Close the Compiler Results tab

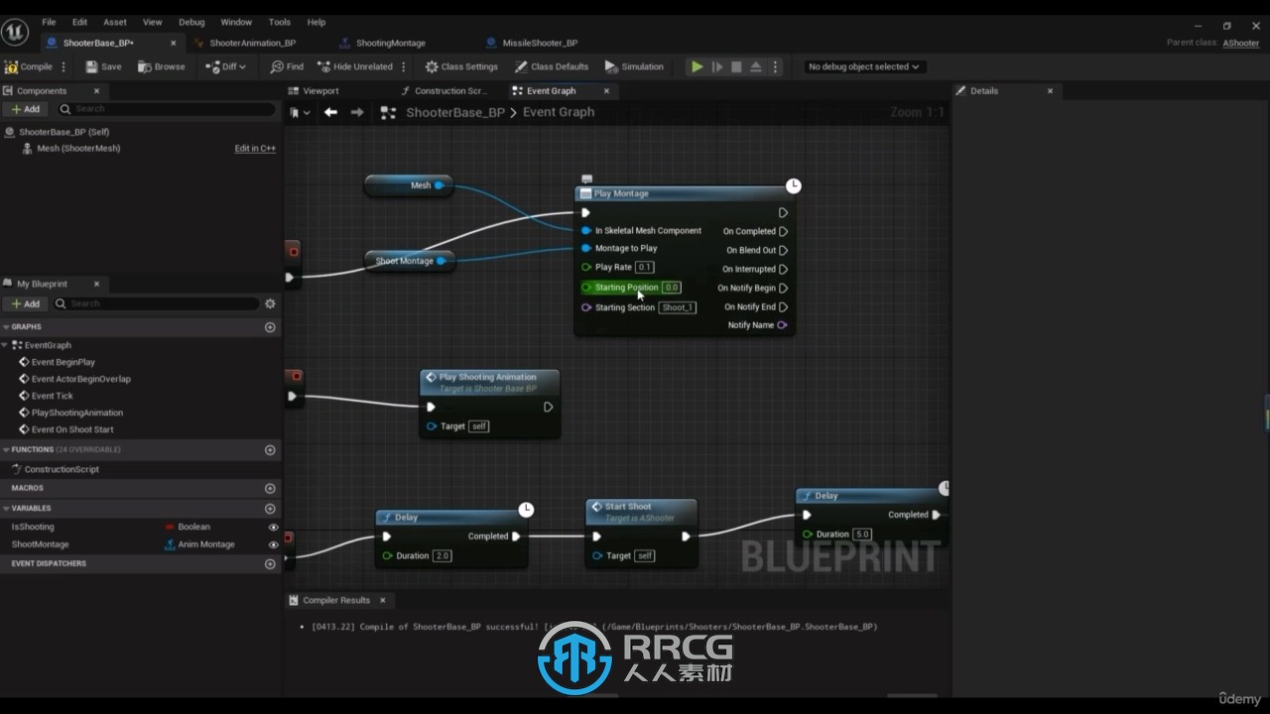tap(382, 600)
